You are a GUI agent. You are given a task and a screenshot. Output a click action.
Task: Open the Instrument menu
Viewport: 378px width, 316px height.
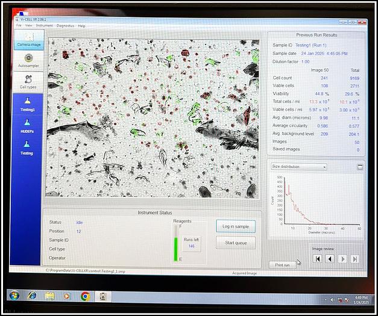click(44, 26)
